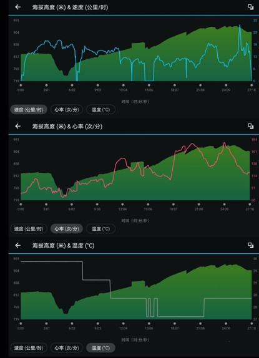Click 海拔高度 (米) & 心率 (次/分) title
The height and width of the screenshot is (358, 259).
(x=67, y=126)
